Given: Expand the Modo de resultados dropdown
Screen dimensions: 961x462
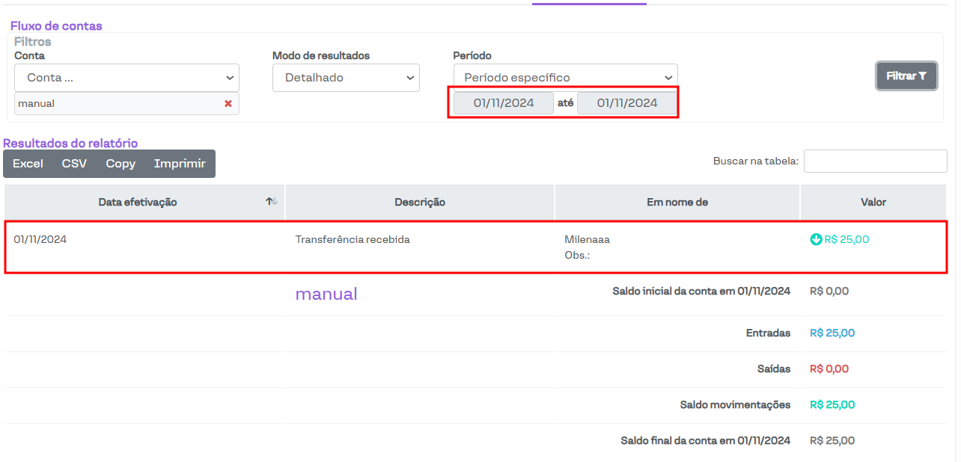Looking at the screenshot, I should 346,78.
